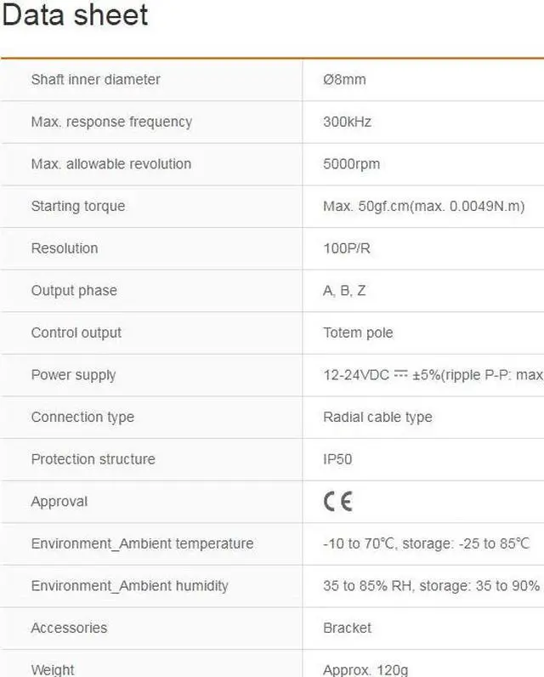
Task: Click the 100P/R resolution value
Action: click(x=347, y=248)
